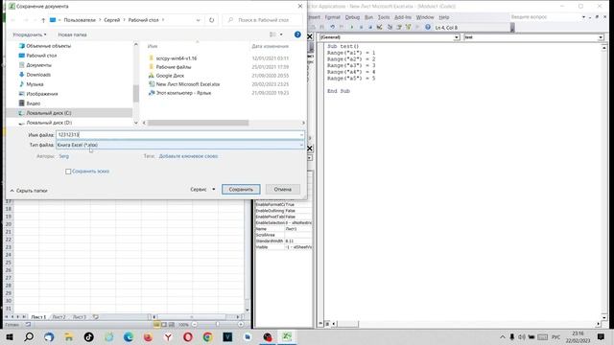Click the Reset (stop) icon in VBA toolbar
This screenshot has width=614, height=345.
coord(370,28)
